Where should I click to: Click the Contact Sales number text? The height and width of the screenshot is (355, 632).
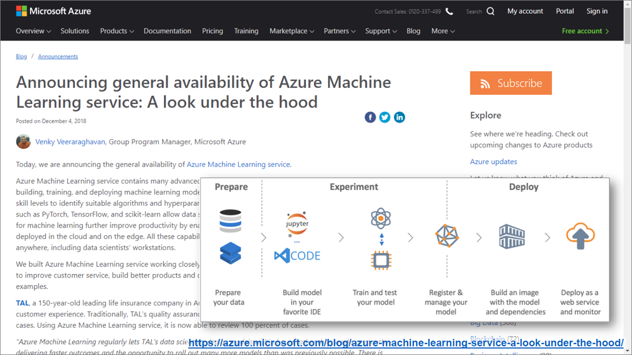pos(408,12)
